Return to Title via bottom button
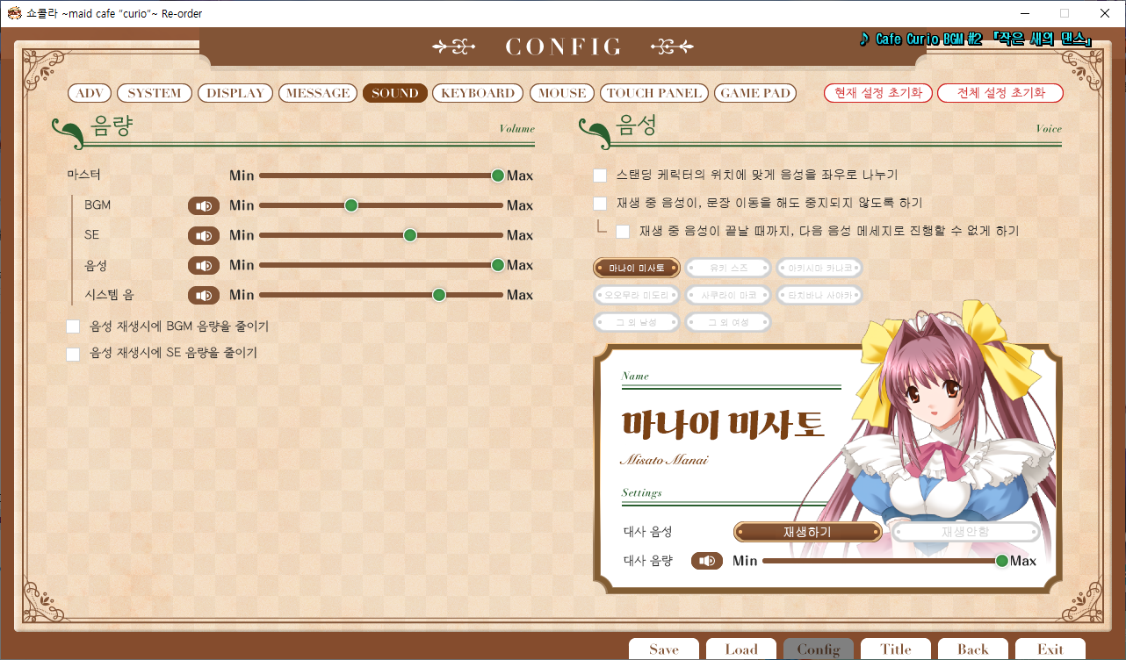The image size is (1126, 660). click(896, 649)
